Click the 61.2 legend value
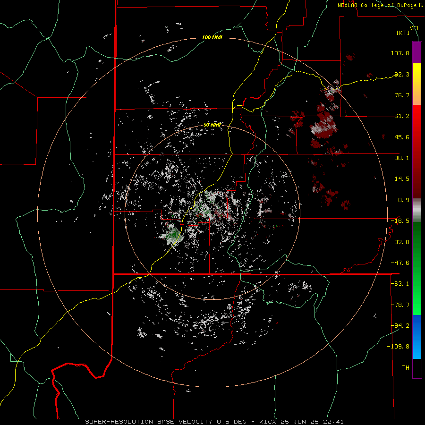This screenshot has width=425, height=425. point(402,116)
